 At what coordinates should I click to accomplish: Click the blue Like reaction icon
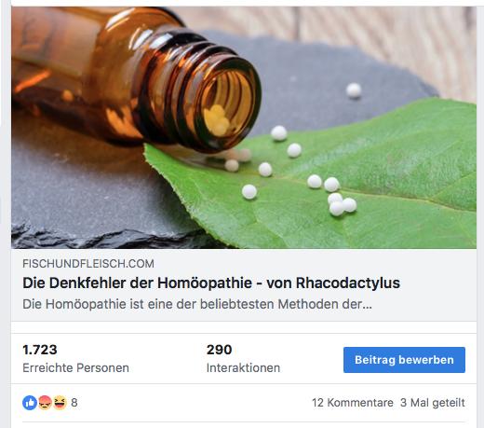click(30, 403)
